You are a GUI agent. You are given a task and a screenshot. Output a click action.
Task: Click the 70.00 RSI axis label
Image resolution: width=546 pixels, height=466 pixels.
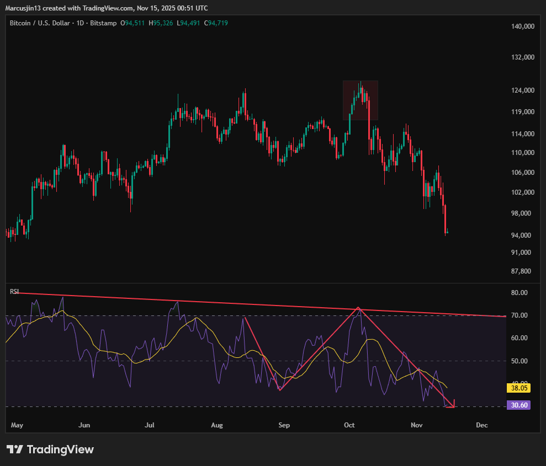tap(519, 315)
